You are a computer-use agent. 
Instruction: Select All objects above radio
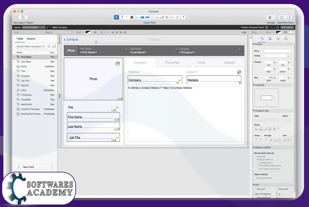pos(258,163)
